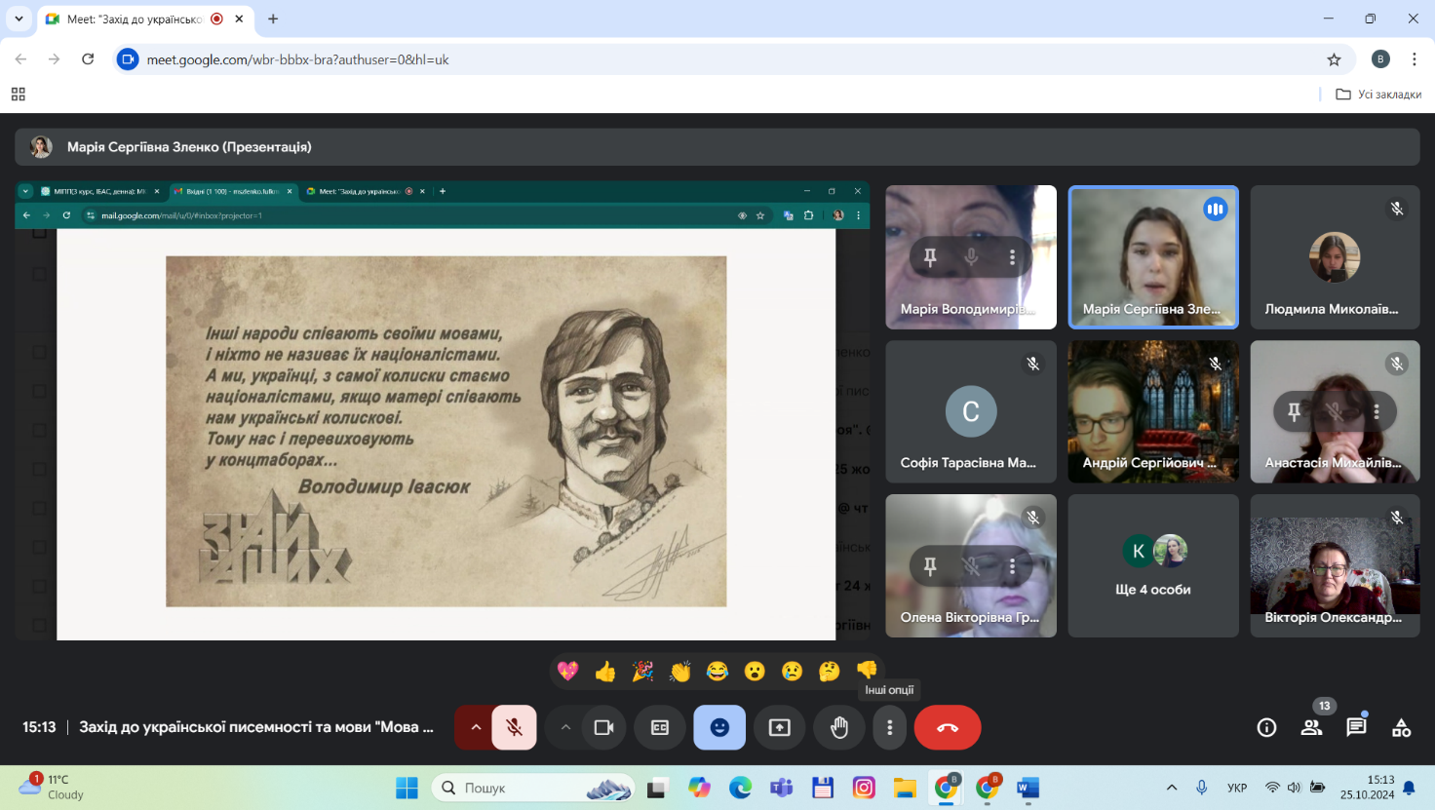Unmute the microphone
1435x810 pixels.
(514, 728)
